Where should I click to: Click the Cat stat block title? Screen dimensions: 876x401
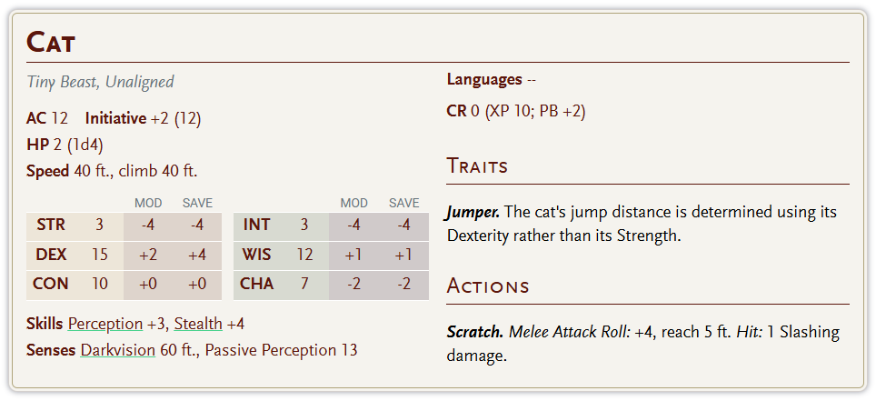(x=51, y=42)
